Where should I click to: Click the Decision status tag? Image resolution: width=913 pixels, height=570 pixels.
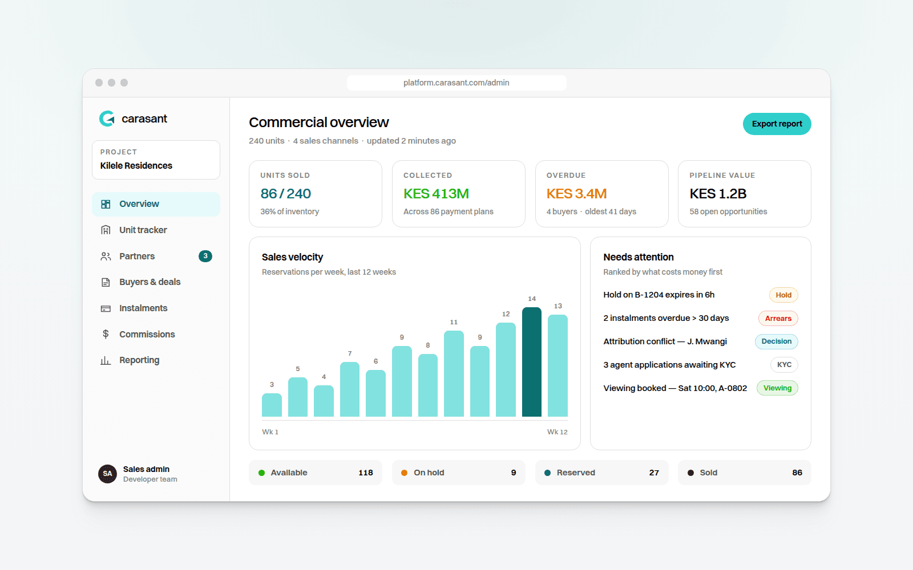coord(777,341)
